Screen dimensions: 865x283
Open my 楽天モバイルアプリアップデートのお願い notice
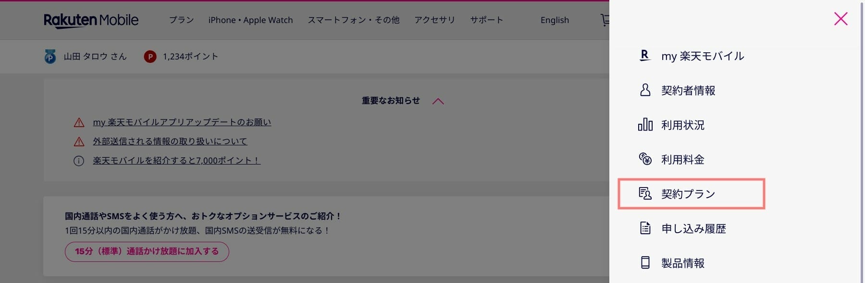click(182, 122)
